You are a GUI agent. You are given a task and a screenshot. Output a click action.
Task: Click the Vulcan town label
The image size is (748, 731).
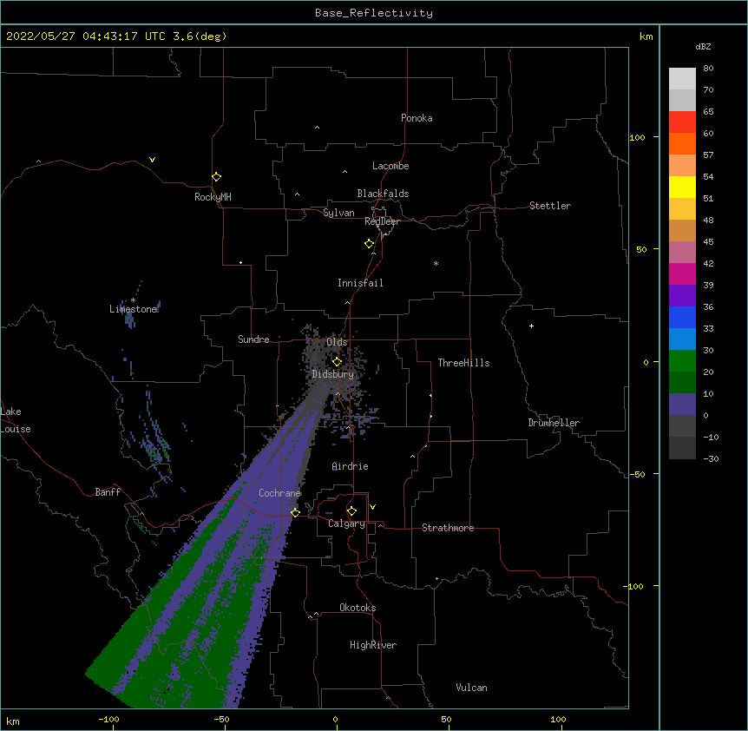pos(471,688)
